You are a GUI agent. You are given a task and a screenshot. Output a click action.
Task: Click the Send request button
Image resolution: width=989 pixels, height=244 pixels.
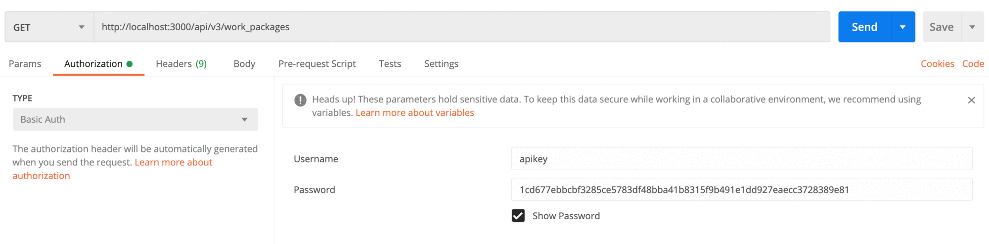coord(864,27)
